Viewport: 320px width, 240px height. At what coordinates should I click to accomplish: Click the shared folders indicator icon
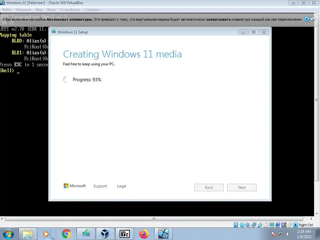pyautogui.click(x=266, y=225)
